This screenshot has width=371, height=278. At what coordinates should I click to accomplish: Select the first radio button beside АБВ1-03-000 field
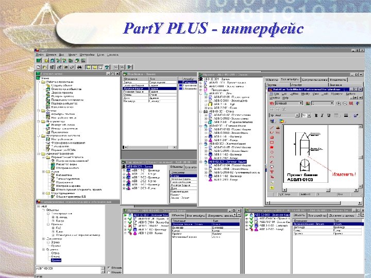click(109, 268)
